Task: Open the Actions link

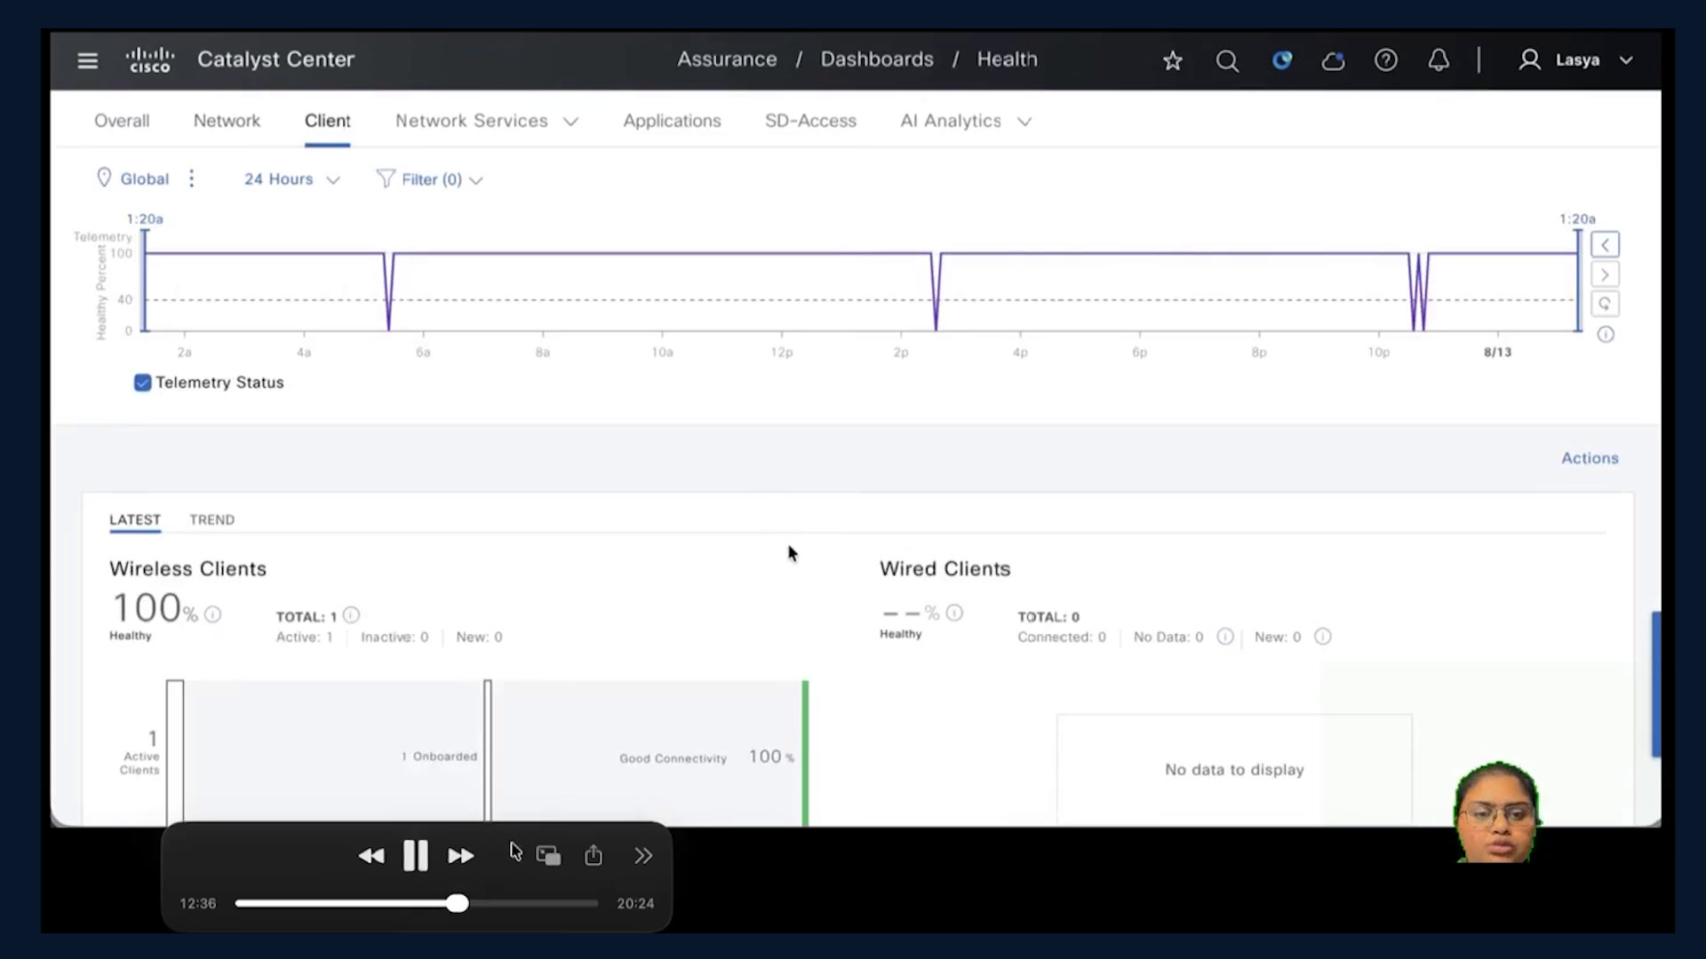Action: coord(1590,458)
